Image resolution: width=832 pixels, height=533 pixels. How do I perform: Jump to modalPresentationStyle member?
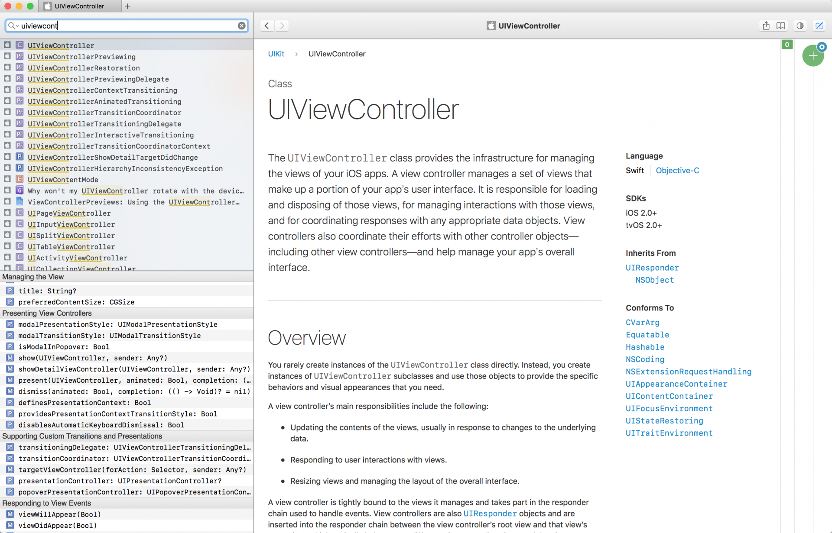[127, 324]
